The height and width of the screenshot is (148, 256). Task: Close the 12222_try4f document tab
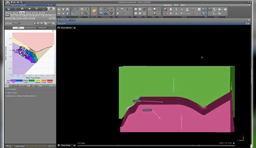(x=74, y=20)
